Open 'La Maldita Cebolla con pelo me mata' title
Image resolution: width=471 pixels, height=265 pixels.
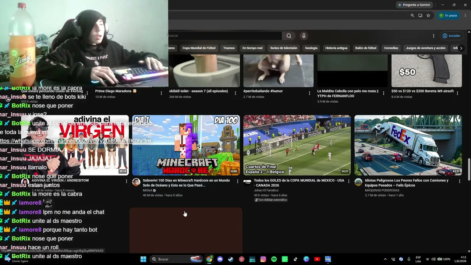coord(348,93)
